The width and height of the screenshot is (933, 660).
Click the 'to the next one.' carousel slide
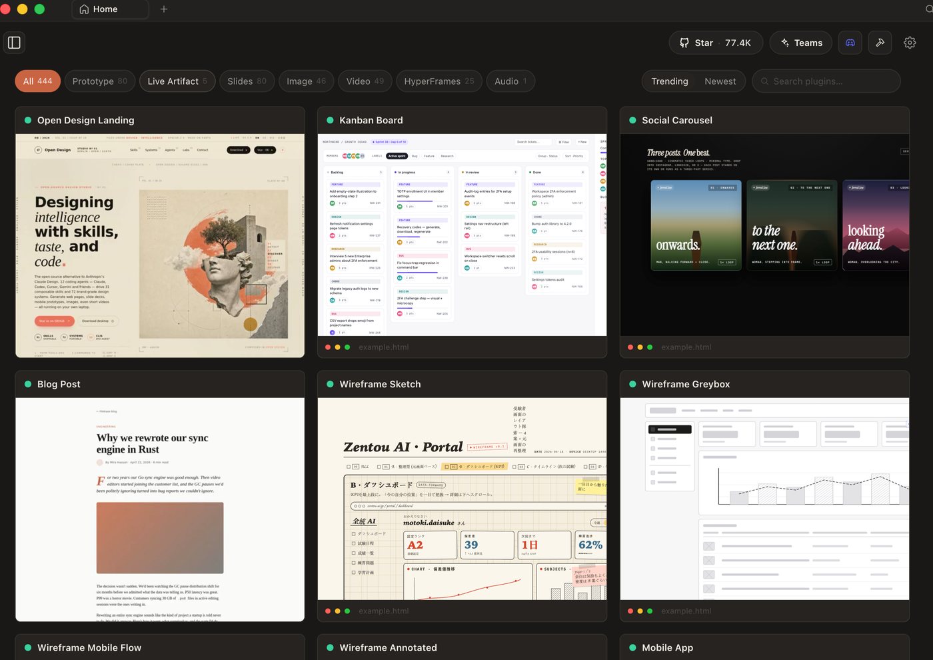(x=792, y=225)
